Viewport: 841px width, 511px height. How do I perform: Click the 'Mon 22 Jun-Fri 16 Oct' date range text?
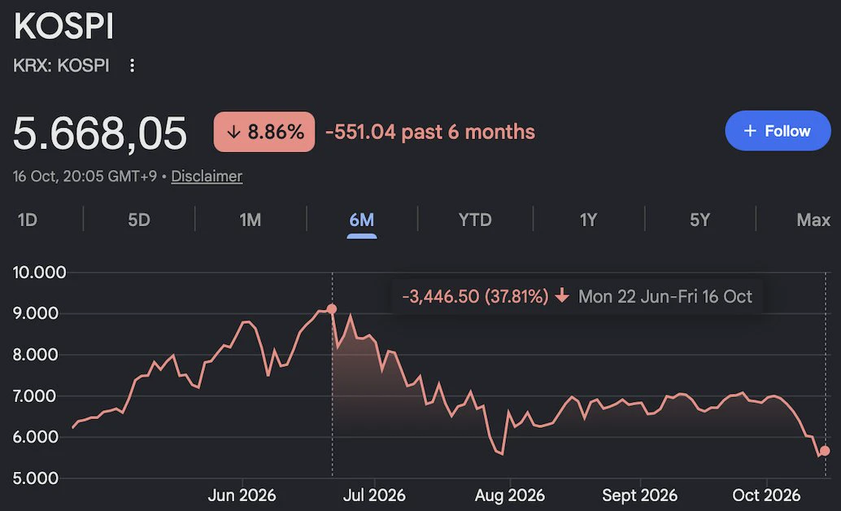[x=665, y=296]
